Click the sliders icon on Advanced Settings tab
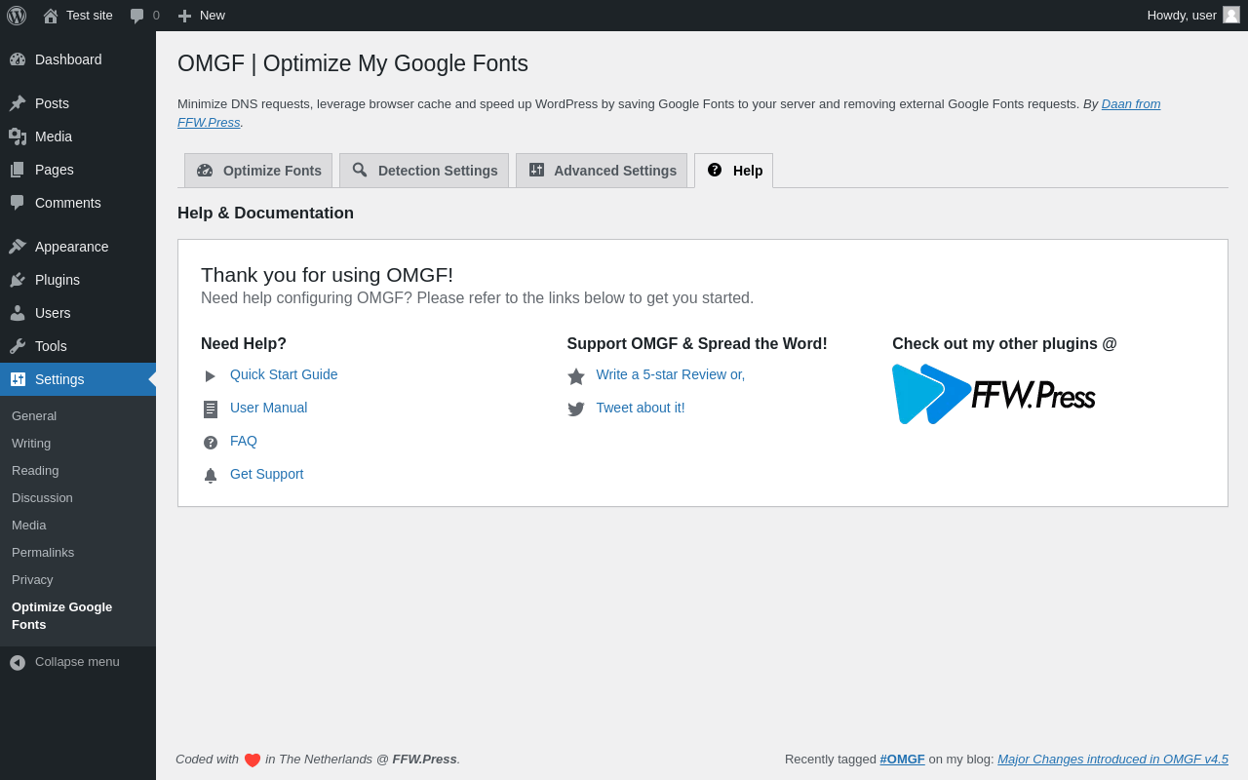This screenshot has width=1248, height=780. click(x=536, y=170)
